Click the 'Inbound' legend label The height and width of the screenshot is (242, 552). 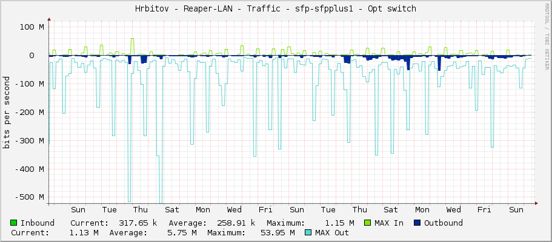pyautogui.click(x=38, y=223)
